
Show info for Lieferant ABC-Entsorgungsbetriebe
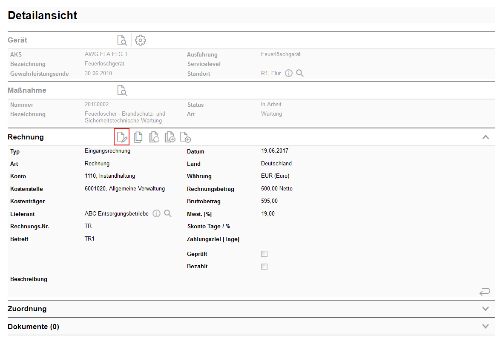click(157, 214)
